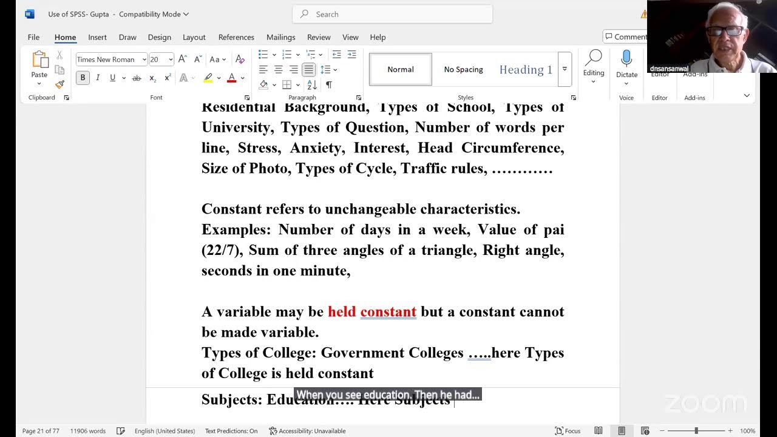Center align the text
The height and width of the screenshot is (437, 777).
279,70
